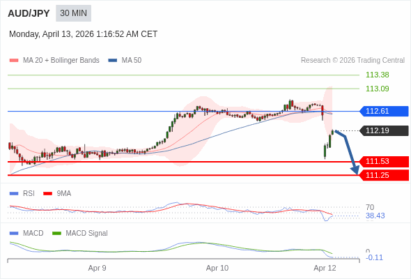
Task: Click the AUD/JPY pair title
Action: coord(29,13)
